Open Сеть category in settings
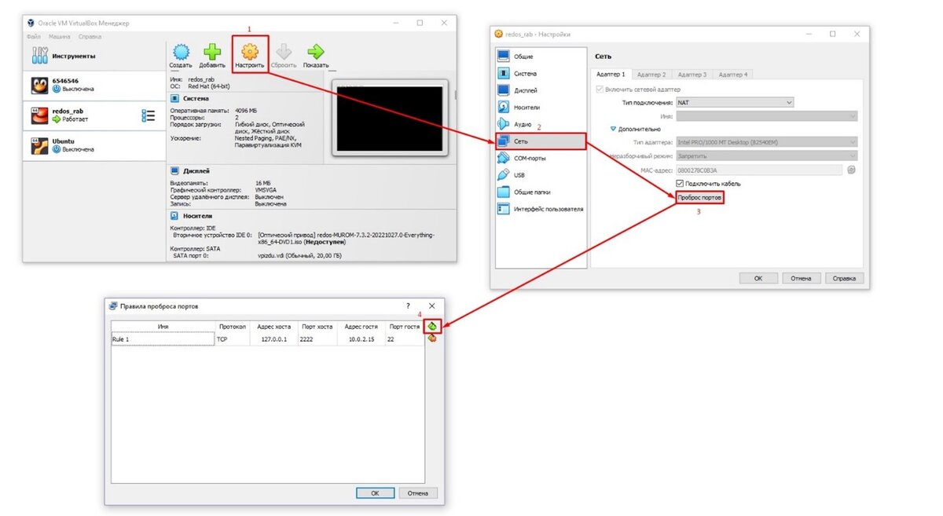 point(540,141)
